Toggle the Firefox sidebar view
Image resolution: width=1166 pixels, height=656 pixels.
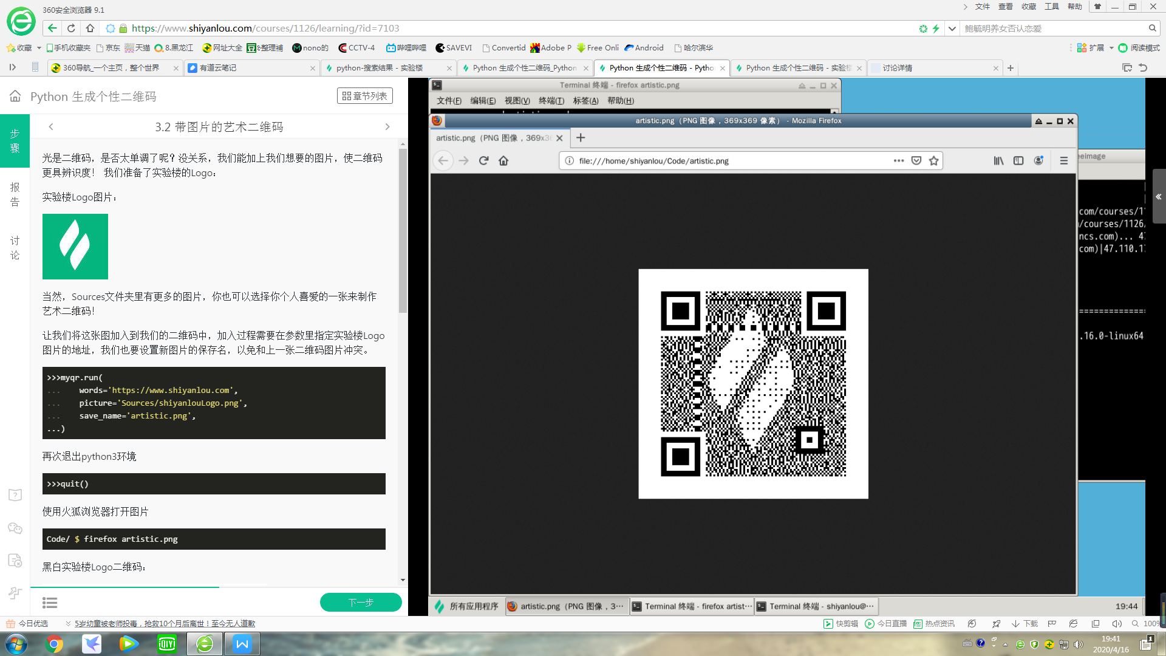1018,160
